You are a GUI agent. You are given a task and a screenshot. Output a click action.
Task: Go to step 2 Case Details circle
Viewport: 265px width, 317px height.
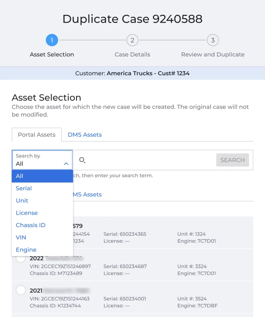[132, 40]
